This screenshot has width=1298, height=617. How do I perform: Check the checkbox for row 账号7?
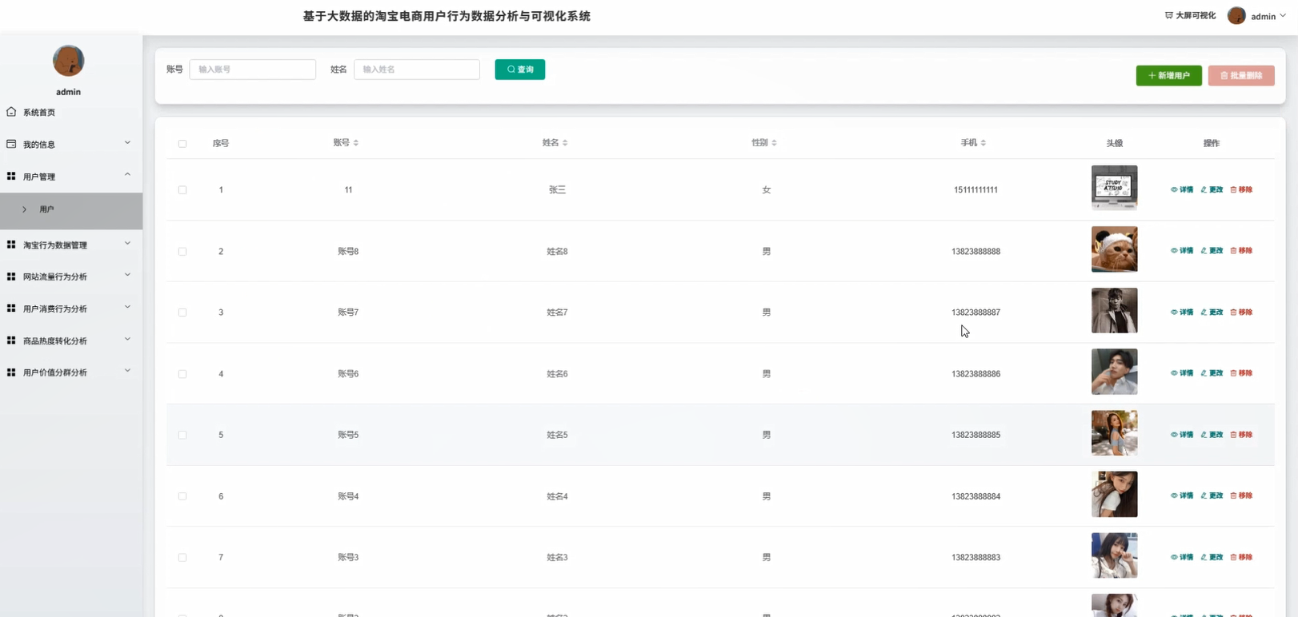182,312
